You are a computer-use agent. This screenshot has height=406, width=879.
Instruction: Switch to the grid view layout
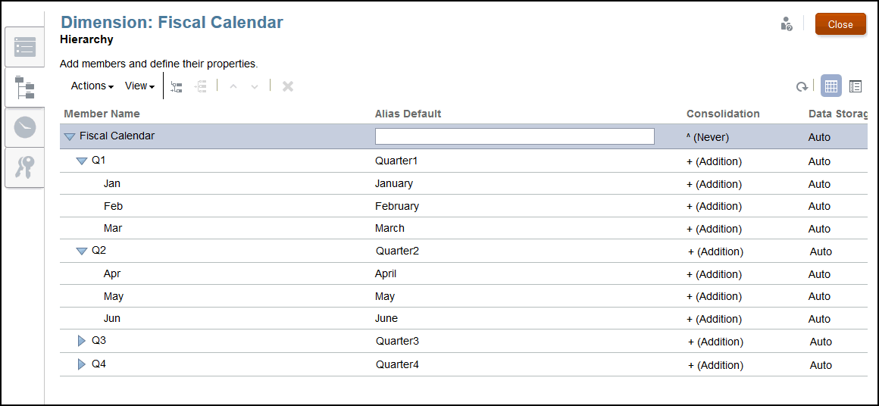(831, 86)
